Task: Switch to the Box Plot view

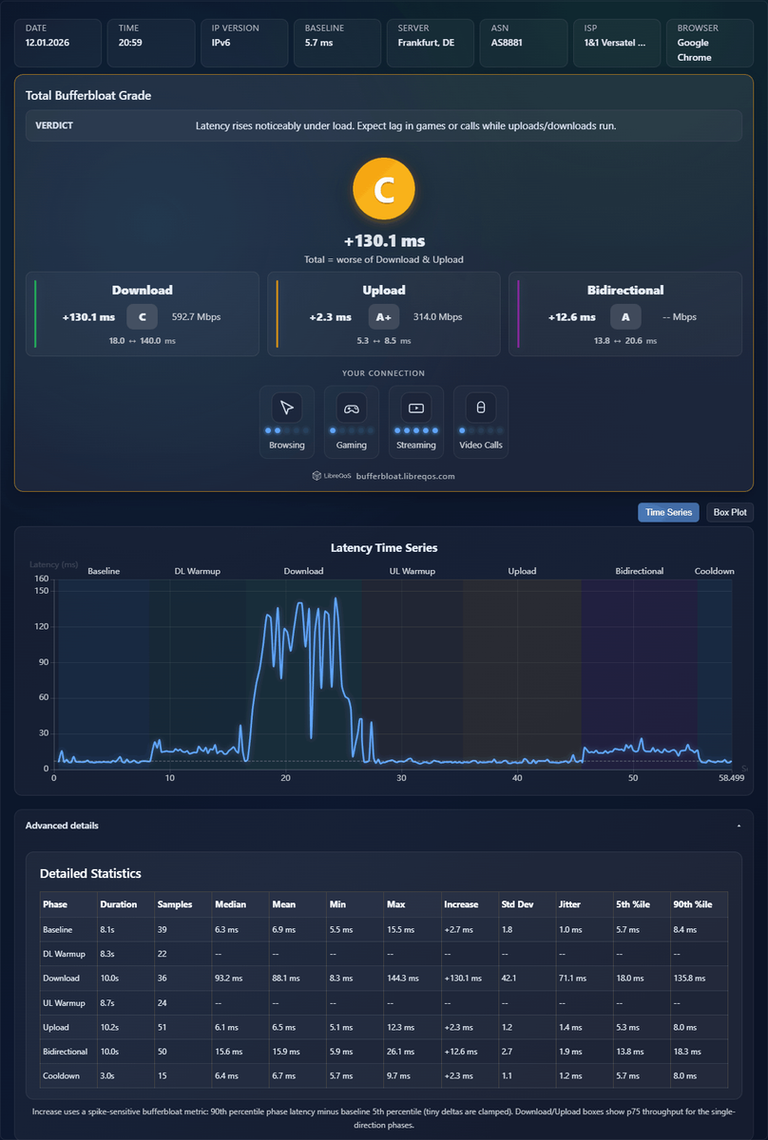Action: pyautogui.click(x=730, y=512)
